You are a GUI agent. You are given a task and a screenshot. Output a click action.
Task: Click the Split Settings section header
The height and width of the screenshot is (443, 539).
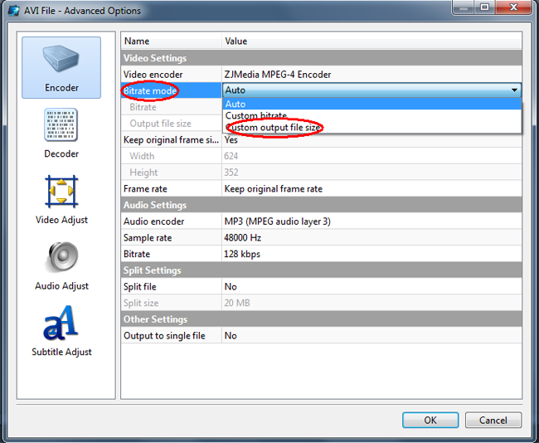point(322,270)
